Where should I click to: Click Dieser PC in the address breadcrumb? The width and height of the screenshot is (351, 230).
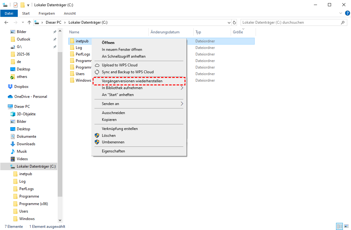(53, 22)
